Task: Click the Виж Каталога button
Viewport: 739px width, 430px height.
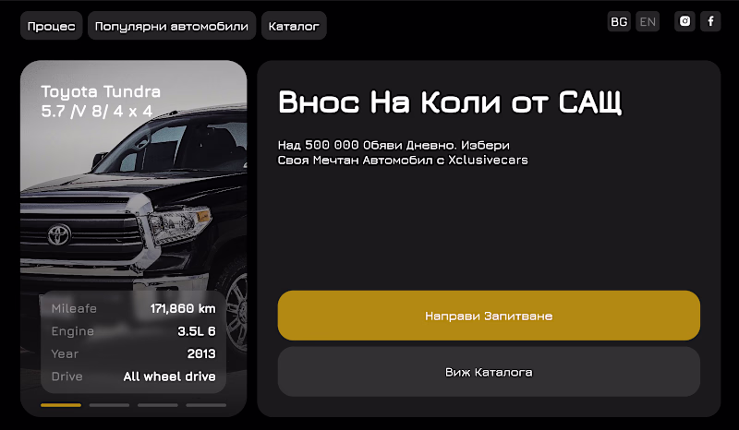Action: point(489,372)
